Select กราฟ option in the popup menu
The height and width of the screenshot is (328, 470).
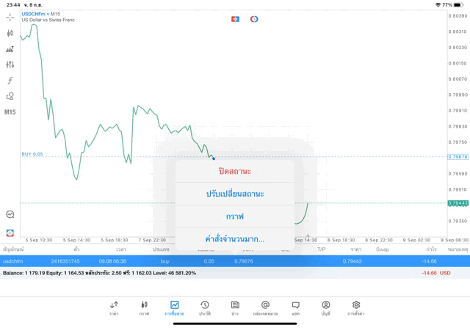point(235,216)
